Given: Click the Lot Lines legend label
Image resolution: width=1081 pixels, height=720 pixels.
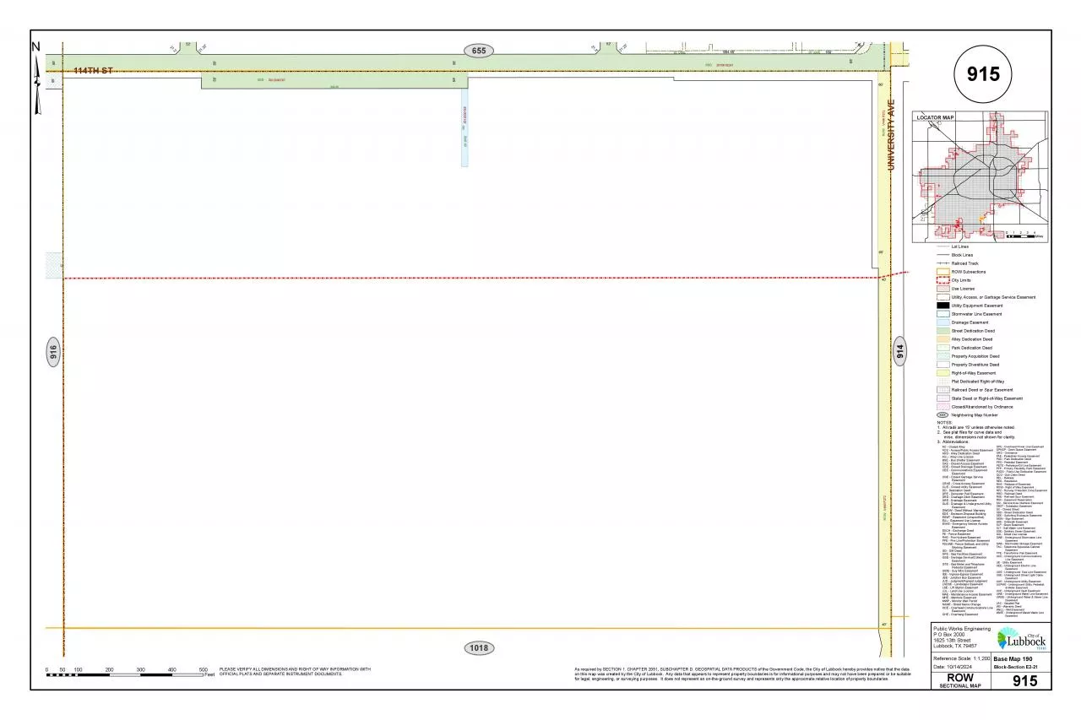Looking at the screenshot, I should (960, 246).
